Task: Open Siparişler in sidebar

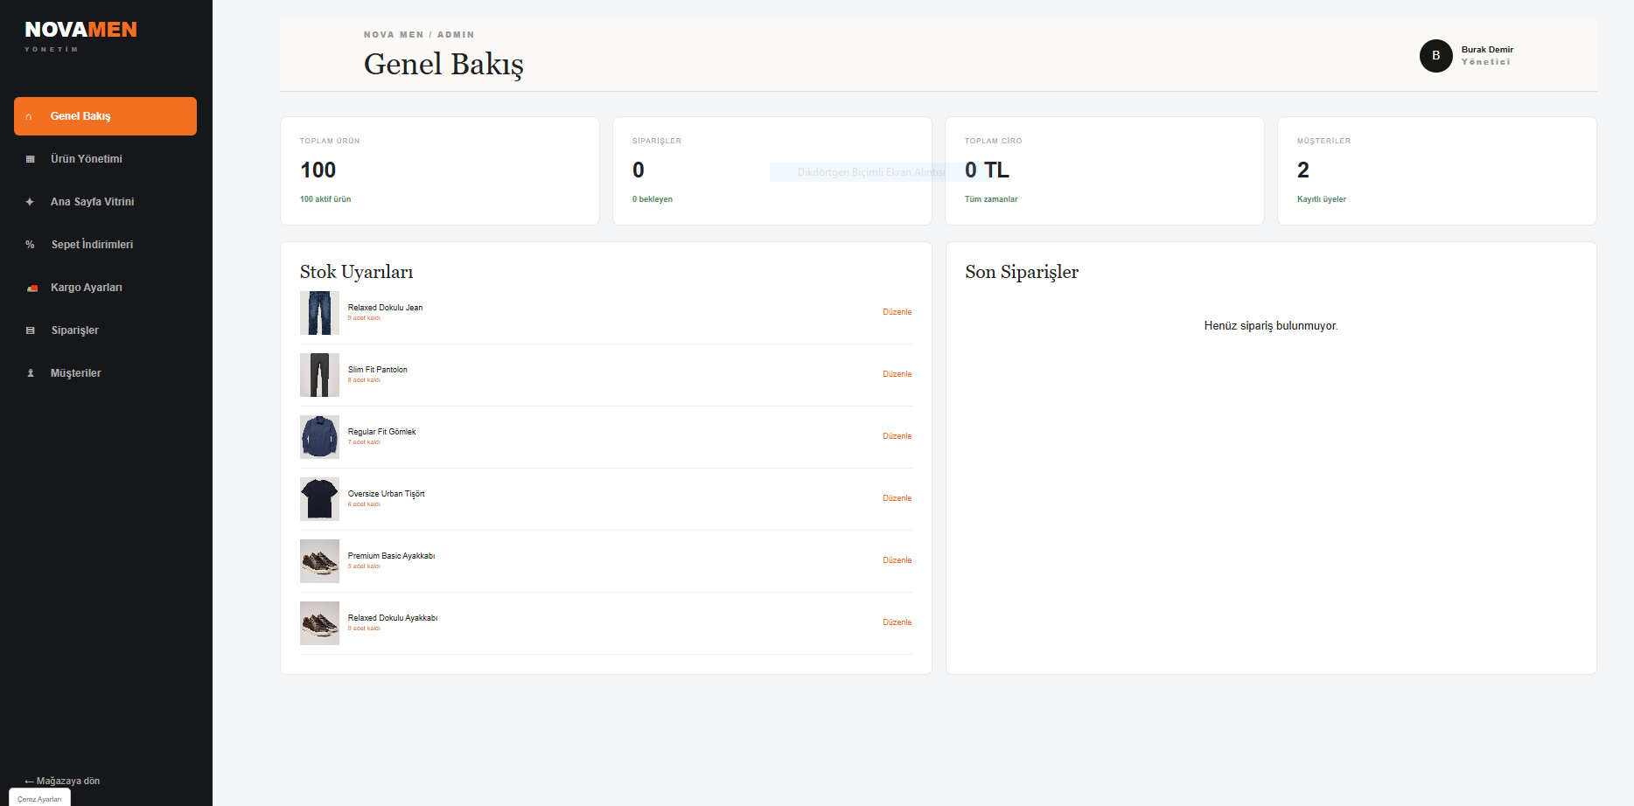Action: coord(105,330)
